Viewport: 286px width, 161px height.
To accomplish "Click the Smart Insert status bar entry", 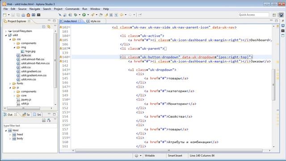I will (x=175, y=156).
